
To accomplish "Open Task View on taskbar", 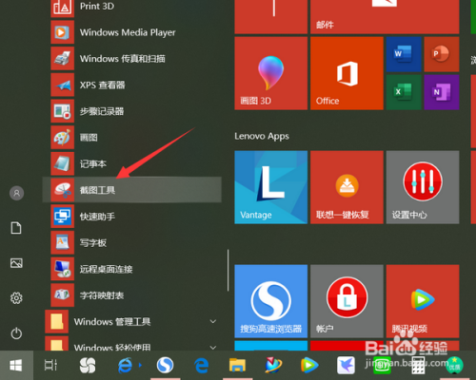I will pos(50,365).
